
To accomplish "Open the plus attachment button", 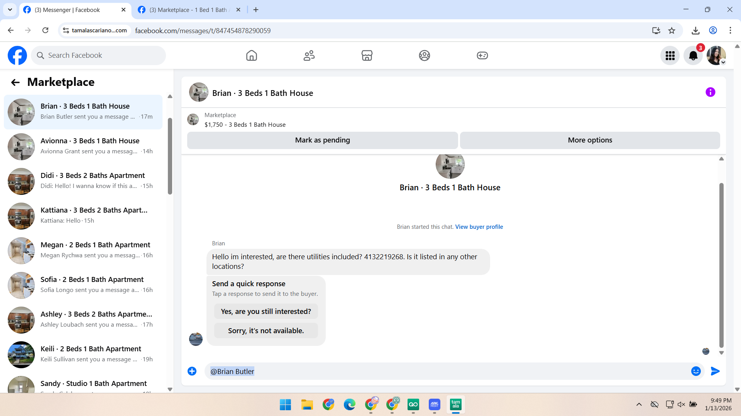I will point(192,371).
